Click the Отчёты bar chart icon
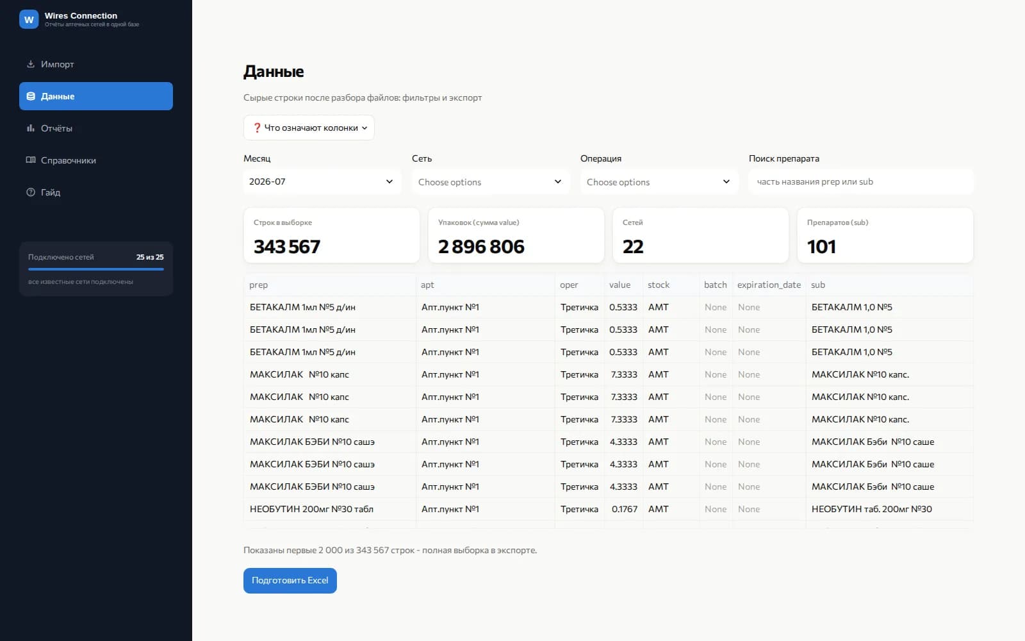Image resolution: width=1025 pixels, height=641 pixels. tap(31, 128)
